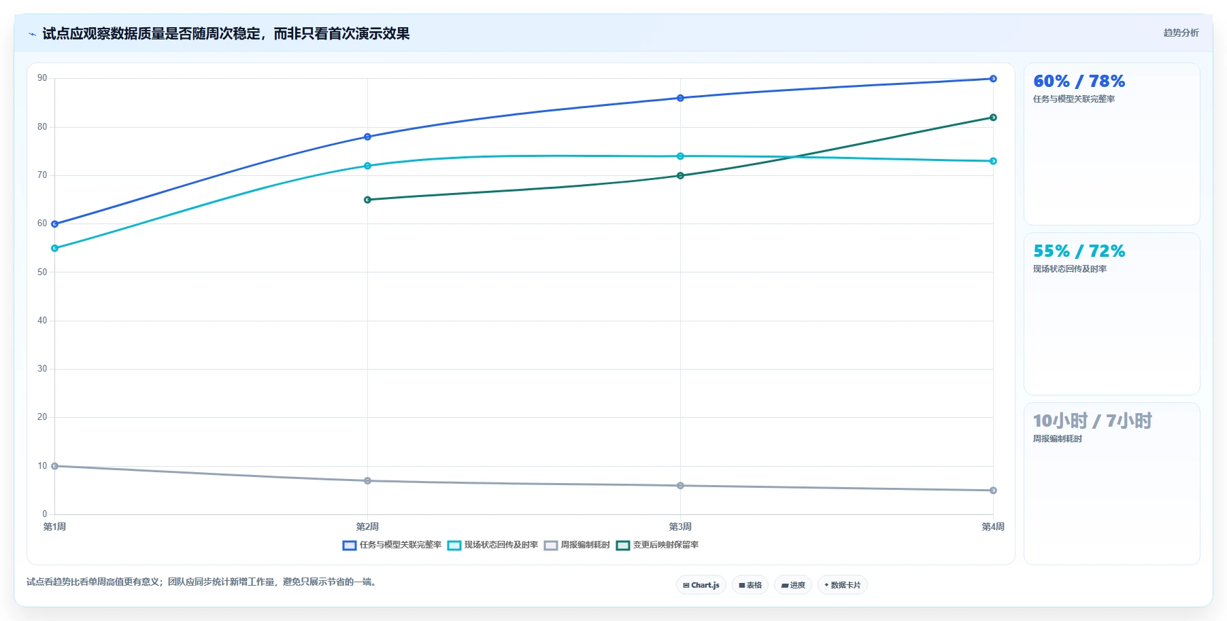Screen dimensions: 1227x621
Task: Click the blue data point at 第1周 (60)
Action: pos(55,224)
